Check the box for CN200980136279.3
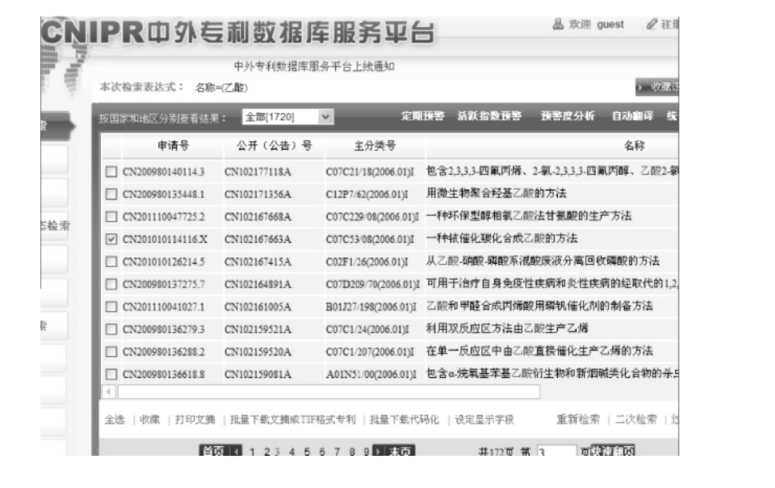Image resolution: width=775 pixels, height=488 pixels. click(112, 329)
